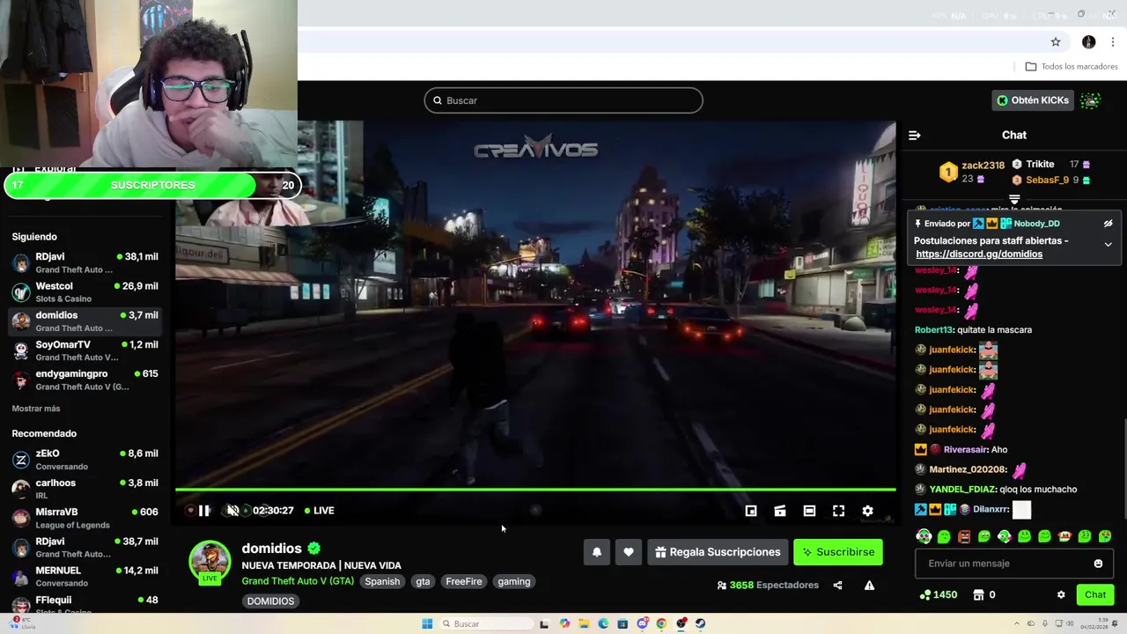Toggle notification bell for domidios
The image size is (1127, 634).
(597, 552)
